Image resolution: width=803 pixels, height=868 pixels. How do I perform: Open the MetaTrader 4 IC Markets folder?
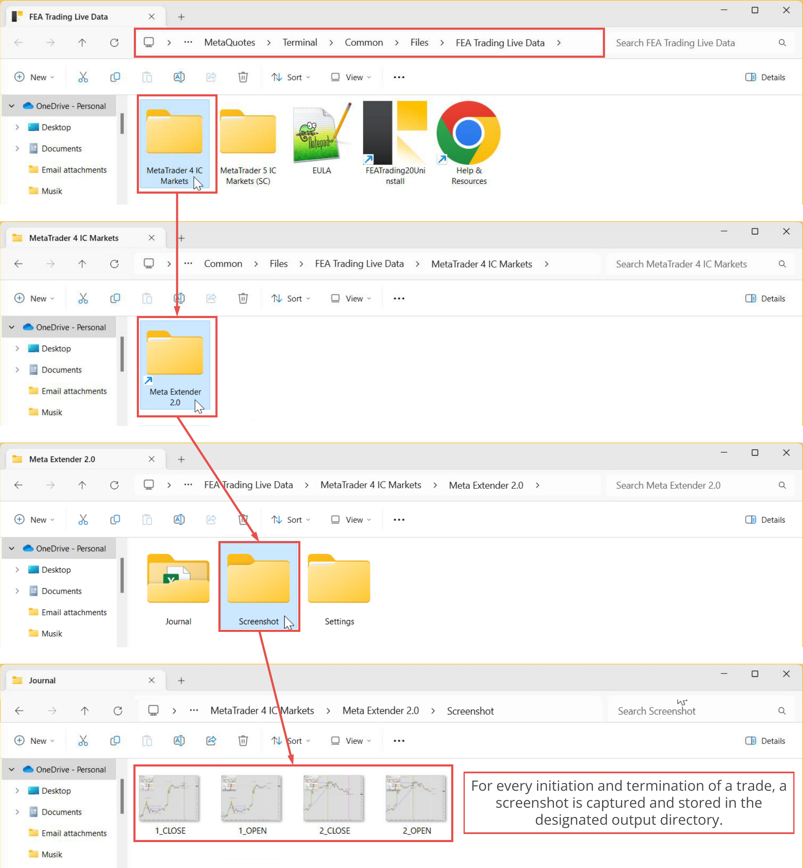coord(174,143)
